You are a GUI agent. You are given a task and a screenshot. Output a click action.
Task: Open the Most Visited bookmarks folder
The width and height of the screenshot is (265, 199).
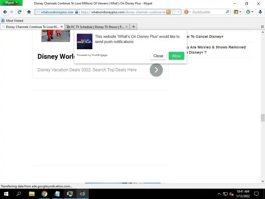[12, 21]
